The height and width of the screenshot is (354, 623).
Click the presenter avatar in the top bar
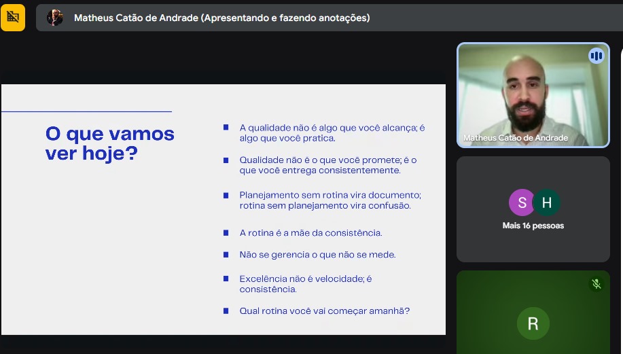pos(55,18)
